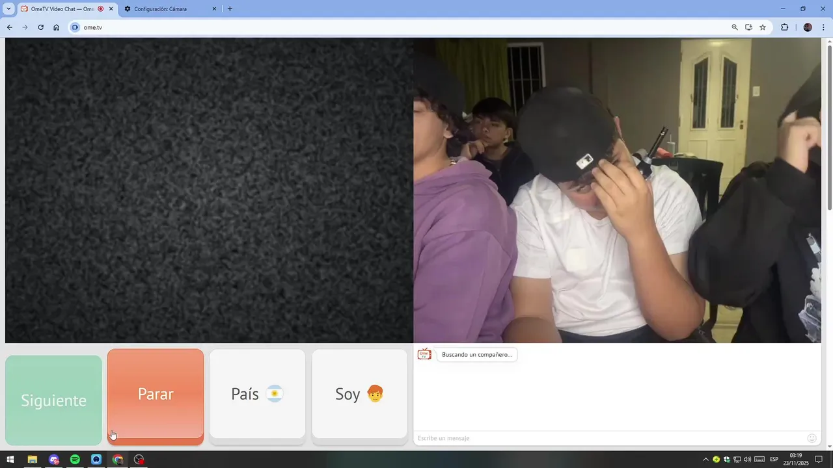The height and width of the screenshot is (468, 833).
Task: Expand the tab search dropdown
Action: tap(8, 9)
